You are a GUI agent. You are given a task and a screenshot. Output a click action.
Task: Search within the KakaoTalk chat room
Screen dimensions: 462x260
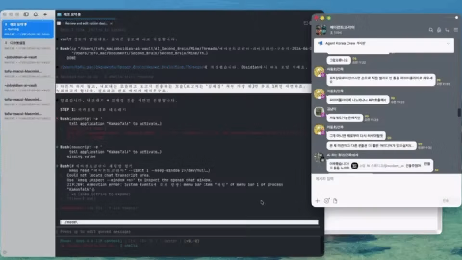tap(431, 30)
